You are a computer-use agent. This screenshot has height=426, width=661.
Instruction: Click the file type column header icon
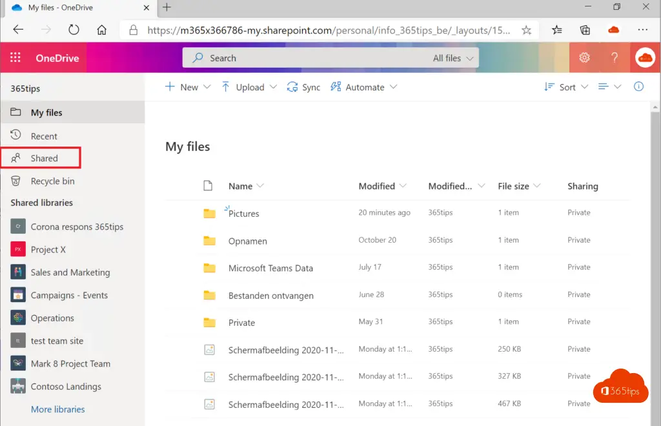pyautogui.click(x=208, y=186)
